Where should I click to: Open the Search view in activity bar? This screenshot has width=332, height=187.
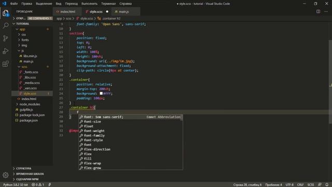coord(6,25)
